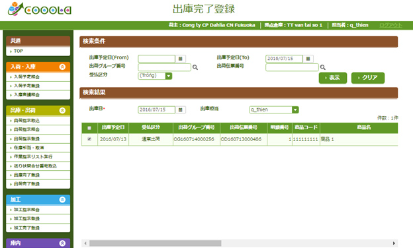The width and height of the screenshot is (413, 248).
Task: Open 入荷予定照会 in the sidebar
Action: coord(38,77)
